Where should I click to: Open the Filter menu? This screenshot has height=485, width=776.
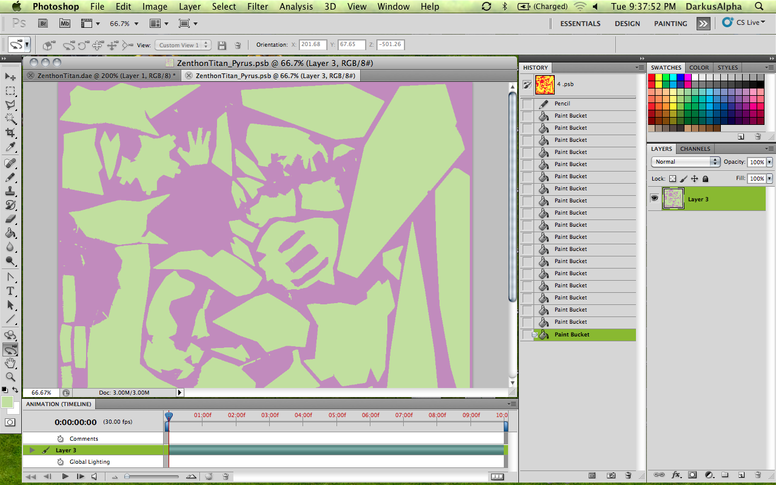(x=257, y=7)
